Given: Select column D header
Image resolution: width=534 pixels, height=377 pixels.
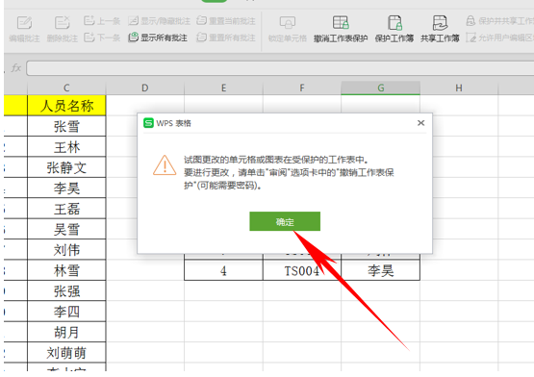Looking at the screenshot, I should pos(145,88).
